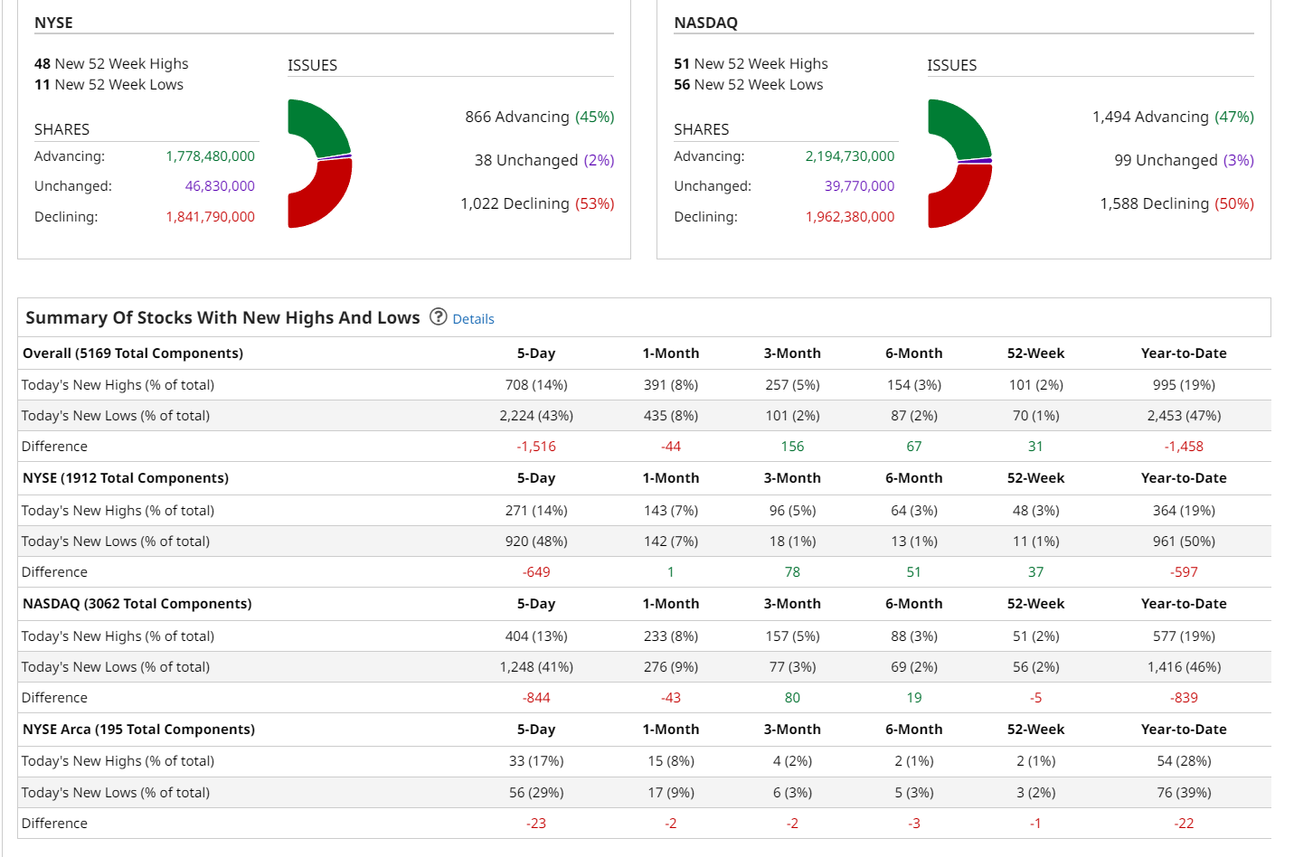The height and width of the screenshot is (857, 1294).
Task: Click '866 Advancing (45%)' NYSE issues text
Action: click(x=540, y=117)
